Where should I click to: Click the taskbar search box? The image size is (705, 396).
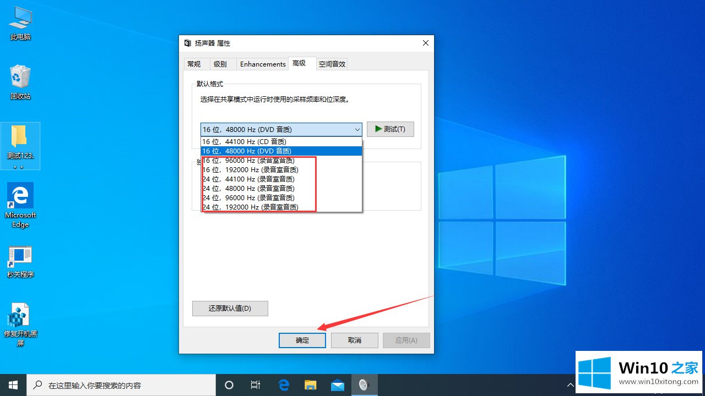(121, 385)
